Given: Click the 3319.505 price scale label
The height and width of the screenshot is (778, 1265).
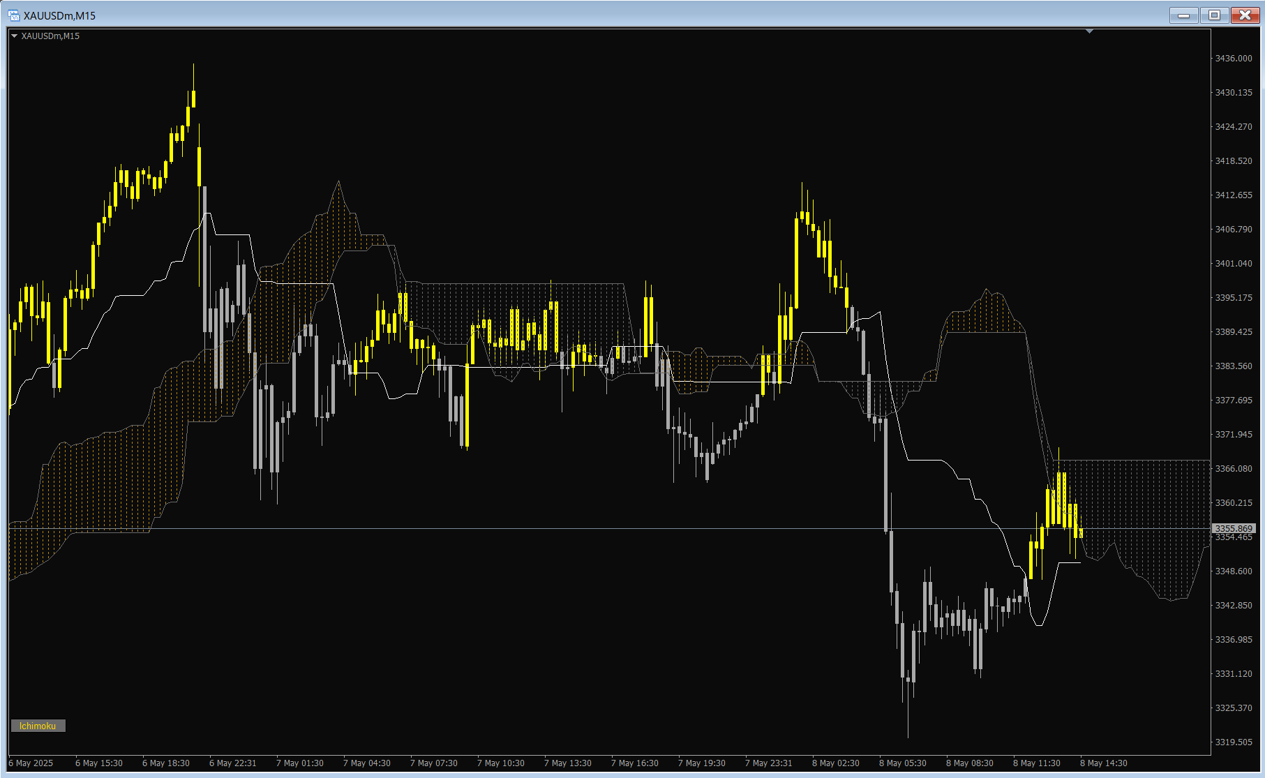Looking at the screenshot, I should [x=1233, y=742].
